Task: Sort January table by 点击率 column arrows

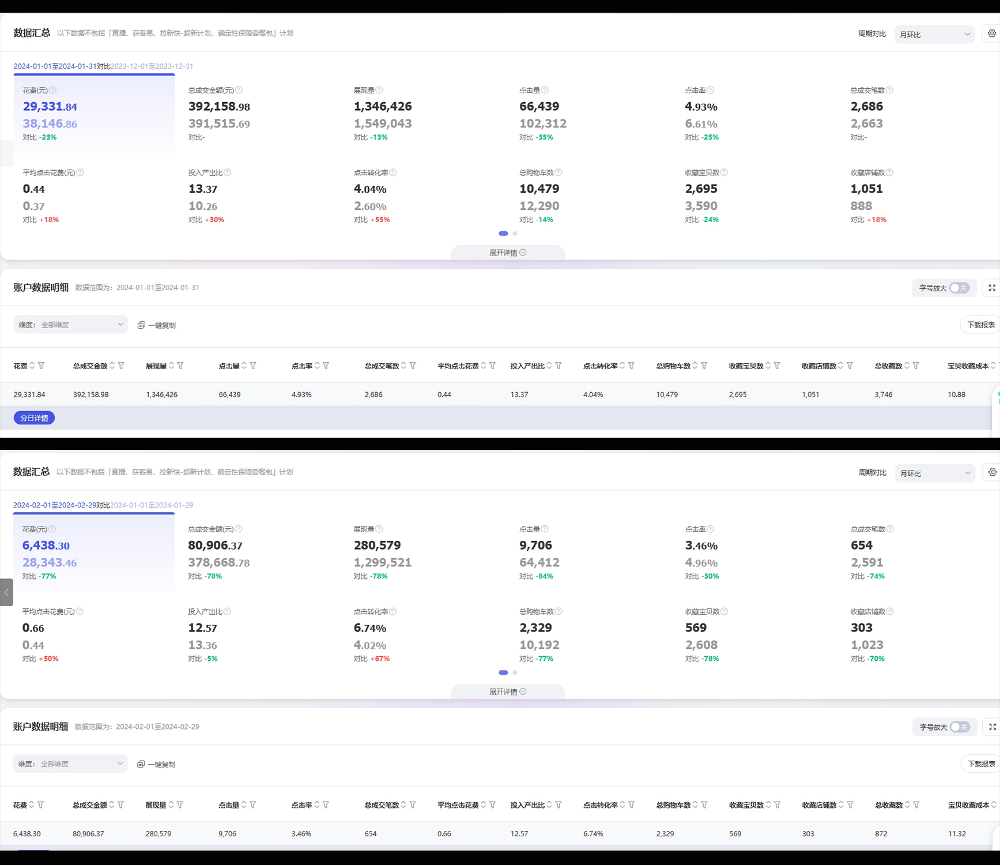Action: [317, 366]
